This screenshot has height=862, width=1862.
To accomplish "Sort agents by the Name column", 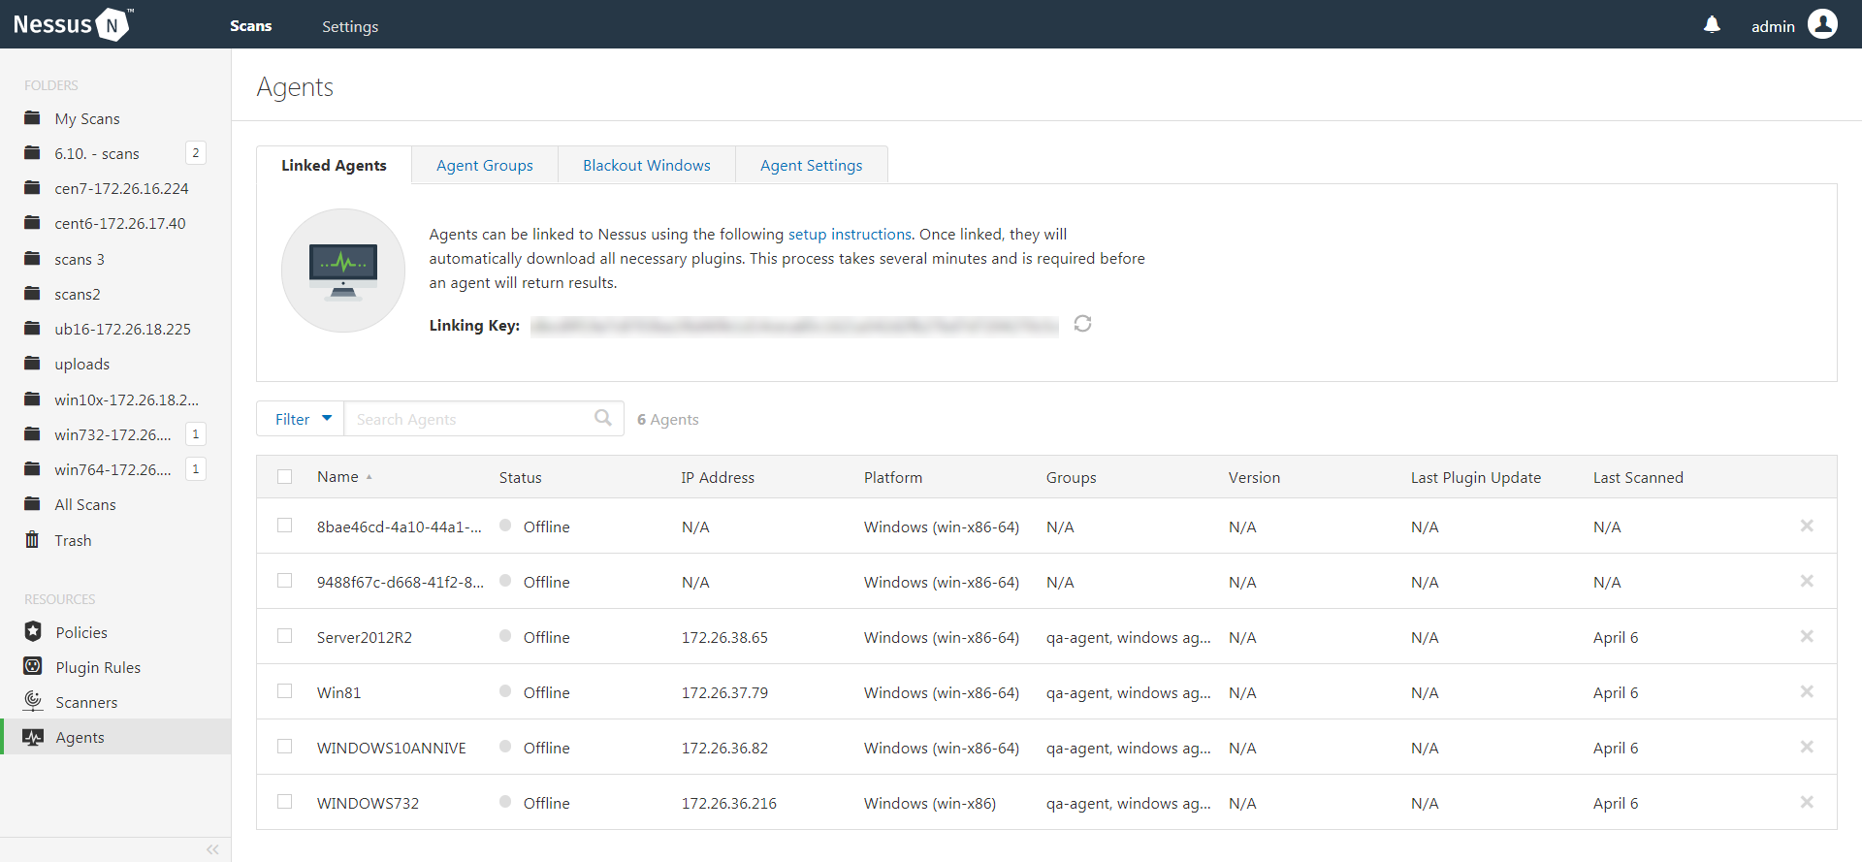I will (x=337, y=477).
